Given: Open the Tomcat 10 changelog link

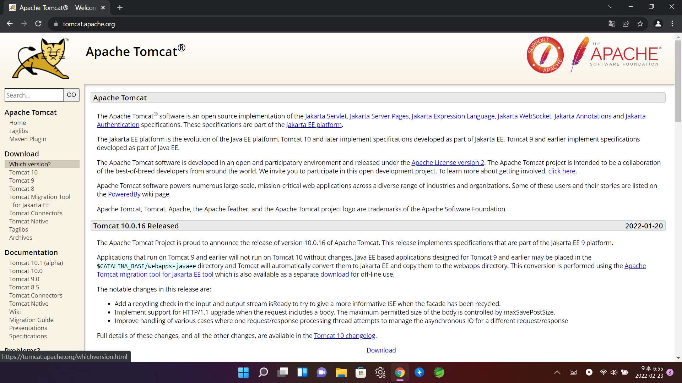Looking at the screenshot, I should pos(344,335).
